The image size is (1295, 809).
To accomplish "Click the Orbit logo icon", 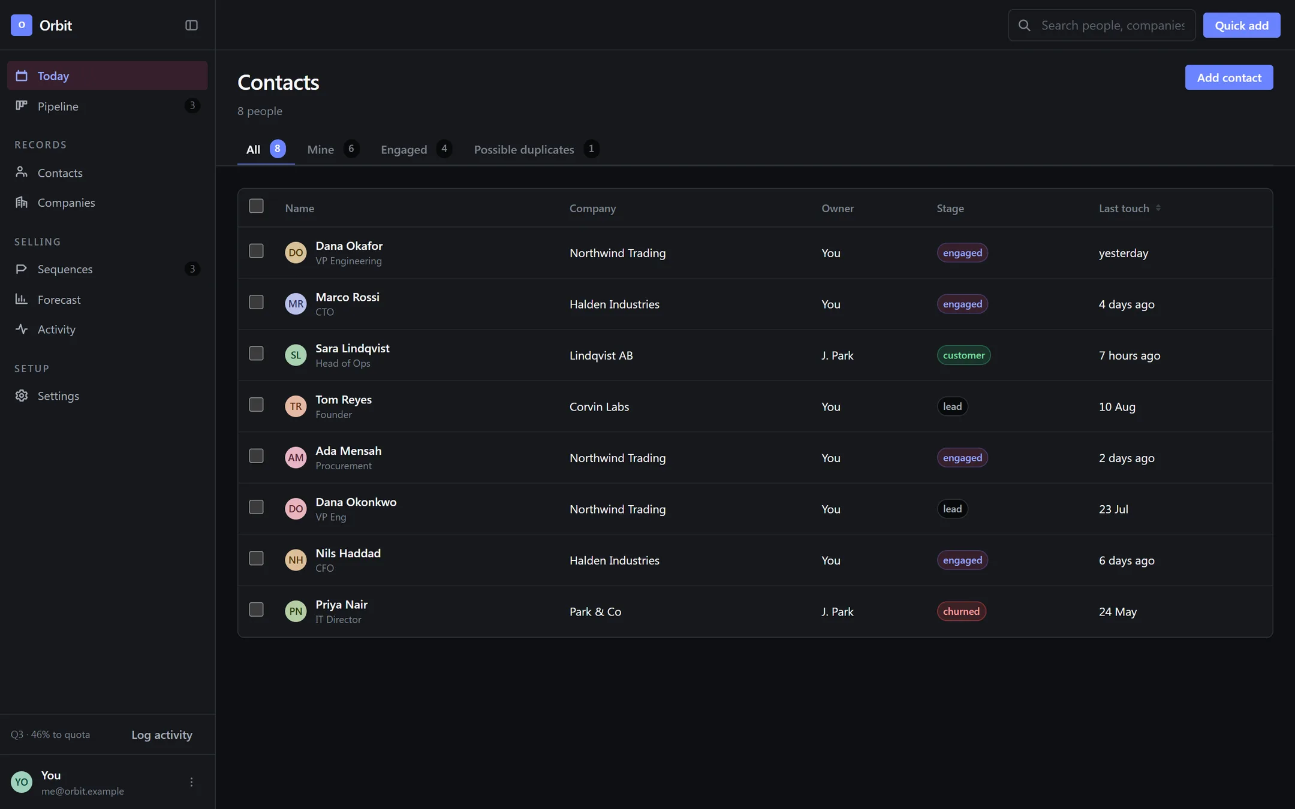I will coord(22,25).
